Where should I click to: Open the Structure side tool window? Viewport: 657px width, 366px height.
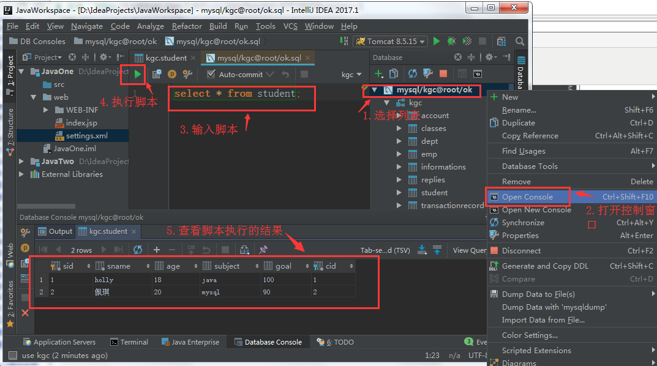(10, 133)
